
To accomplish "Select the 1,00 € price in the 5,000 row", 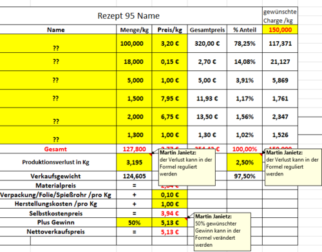I will pyautogui.click(x=169, y=80).
